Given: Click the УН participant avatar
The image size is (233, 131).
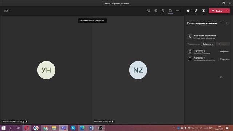Looking at the screenshot, I should (x=46, y=70).
